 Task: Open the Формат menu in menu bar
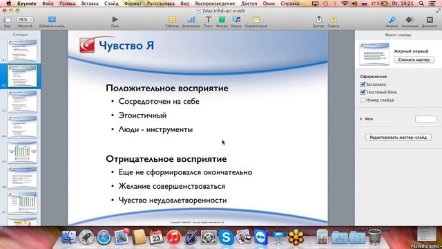tap(133, 3)
